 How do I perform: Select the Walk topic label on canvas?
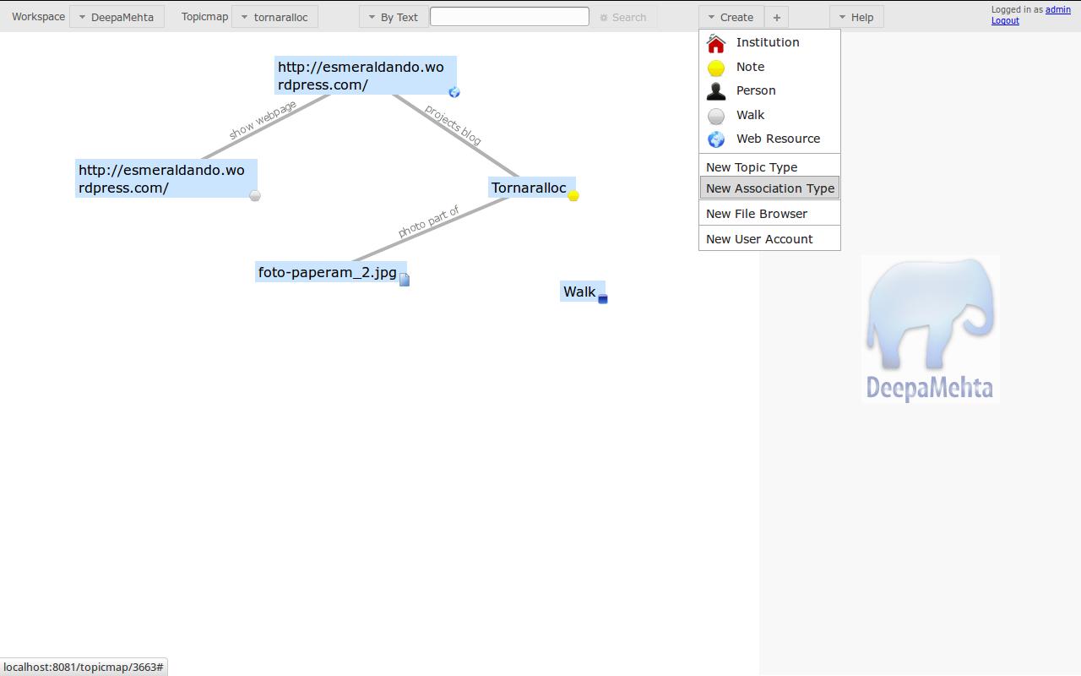[x=580, y=292]
